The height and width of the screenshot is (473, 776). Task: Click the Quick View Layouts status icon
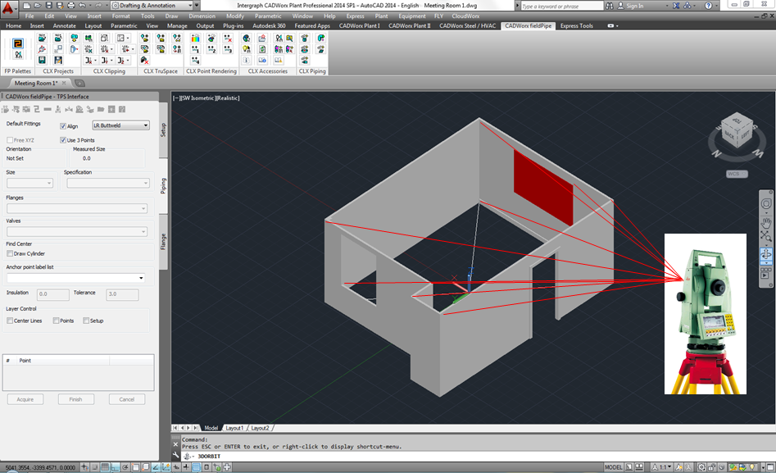tap(639, 467)
